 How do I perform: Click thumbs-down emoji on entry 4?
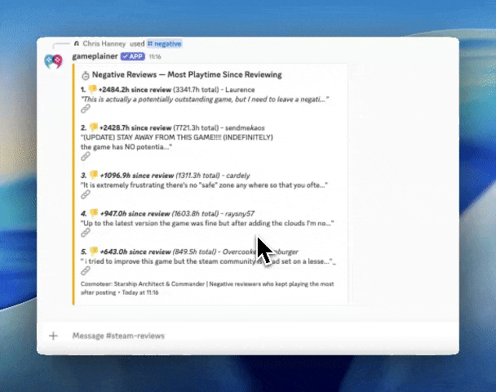tap(94, 213)
